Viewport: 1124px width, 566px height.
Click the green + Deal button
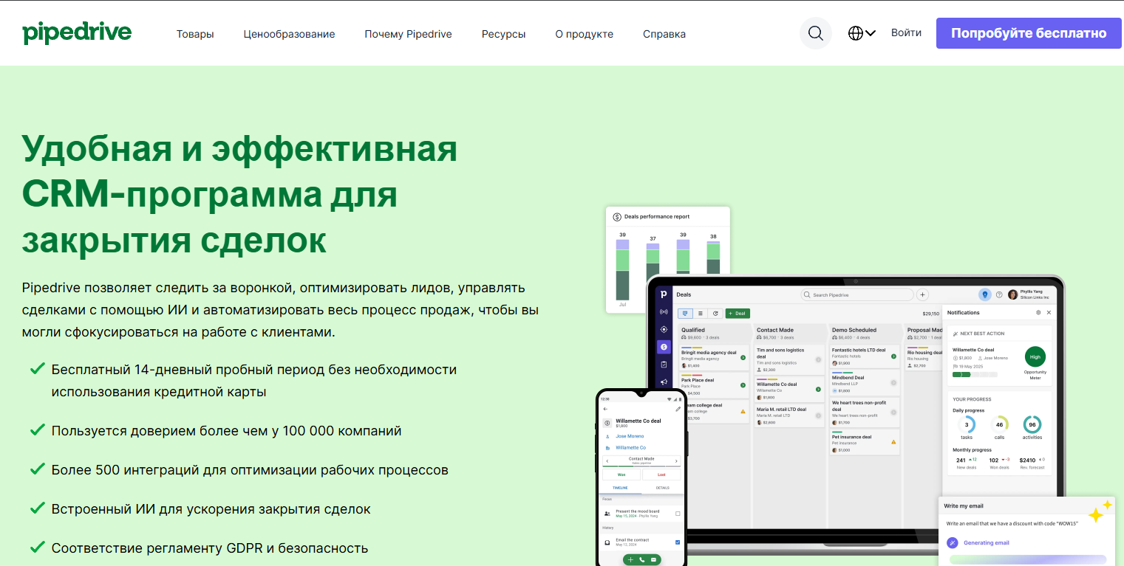tap(737, 313)
